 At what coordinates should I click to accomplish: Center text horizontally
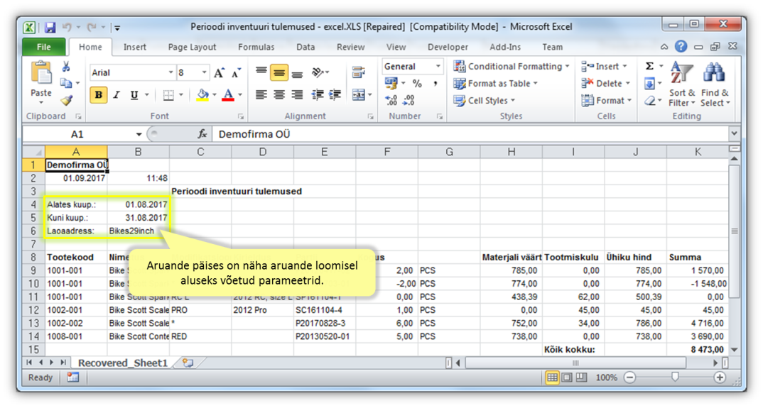coord(279,95)
